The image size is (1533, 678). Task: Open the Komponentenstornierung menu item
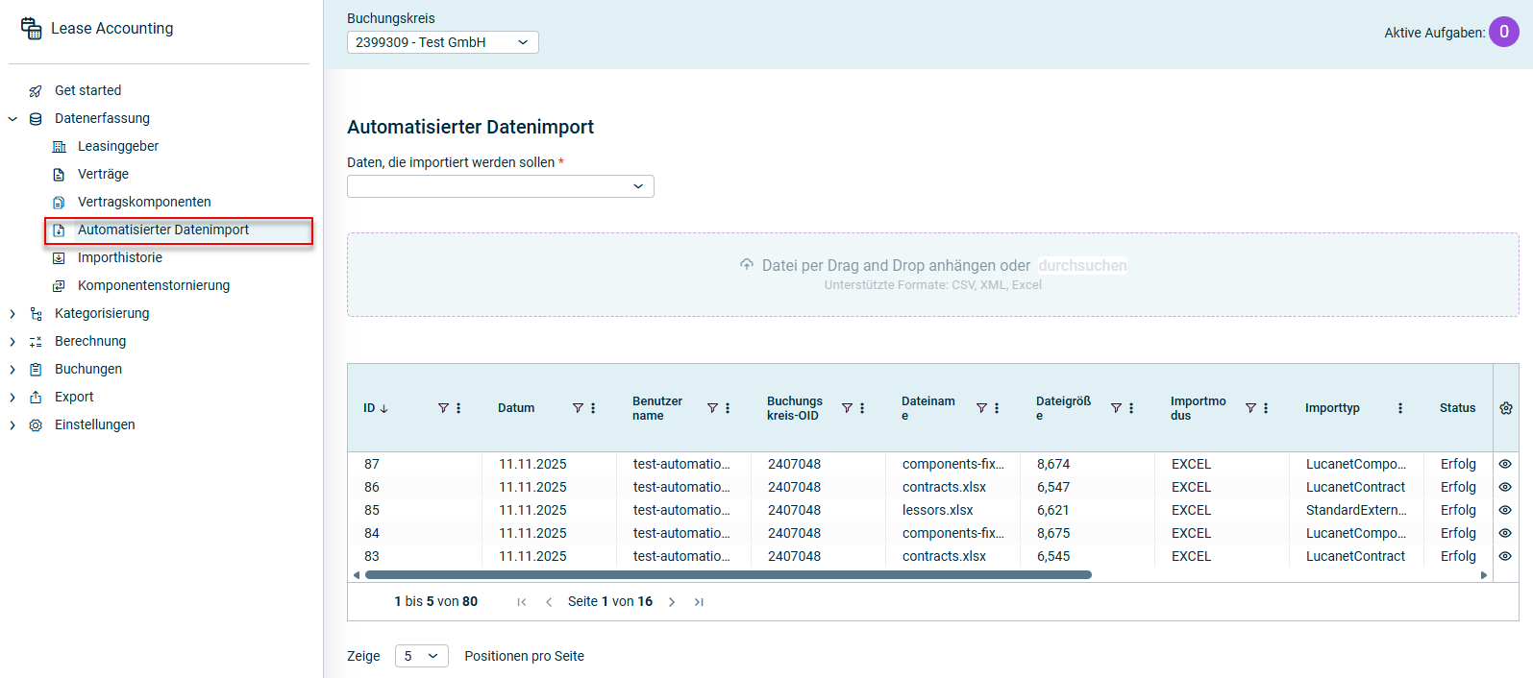click(154, 285)
